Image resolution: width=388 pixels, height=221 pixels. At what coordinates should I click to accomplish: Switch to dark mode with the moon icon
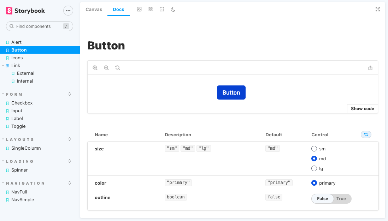point(173,9)
